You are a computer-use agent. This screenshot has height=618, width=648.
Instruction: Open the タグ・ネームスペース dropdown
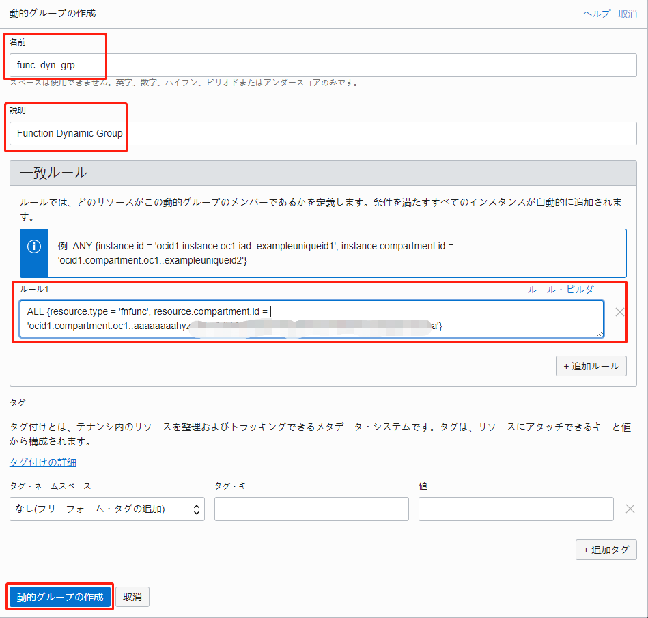[107, 509]
